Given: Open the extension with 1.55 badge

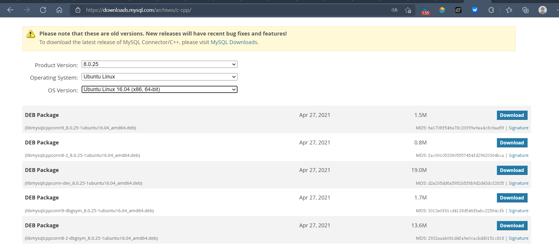Looking at the screenshot, I should (x=426, y=11).
